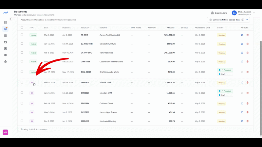Delete Cobblestone Tea Merchants invoice
The width and height of the screenshot is (262, 147).
(248, 61)
